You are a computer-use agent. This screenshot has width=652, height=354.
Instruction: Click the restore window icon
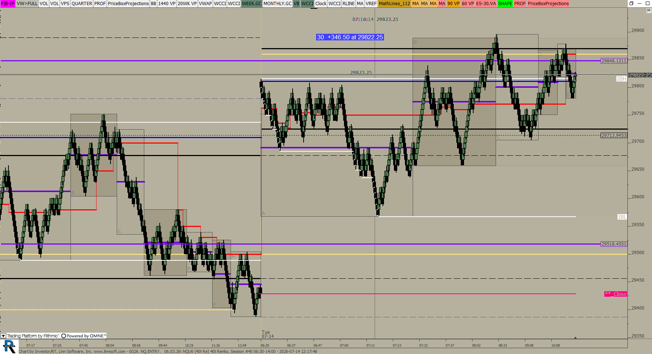pos(631,3)
